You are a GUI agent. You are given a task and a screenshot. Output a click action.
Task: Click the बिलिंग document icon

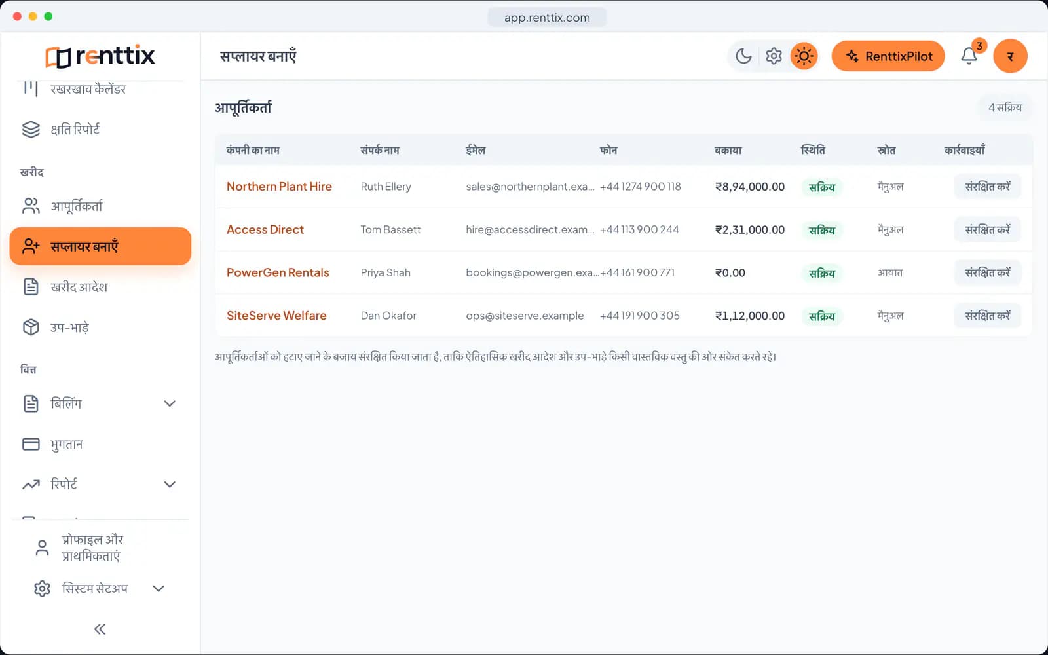tap(31, 403)
